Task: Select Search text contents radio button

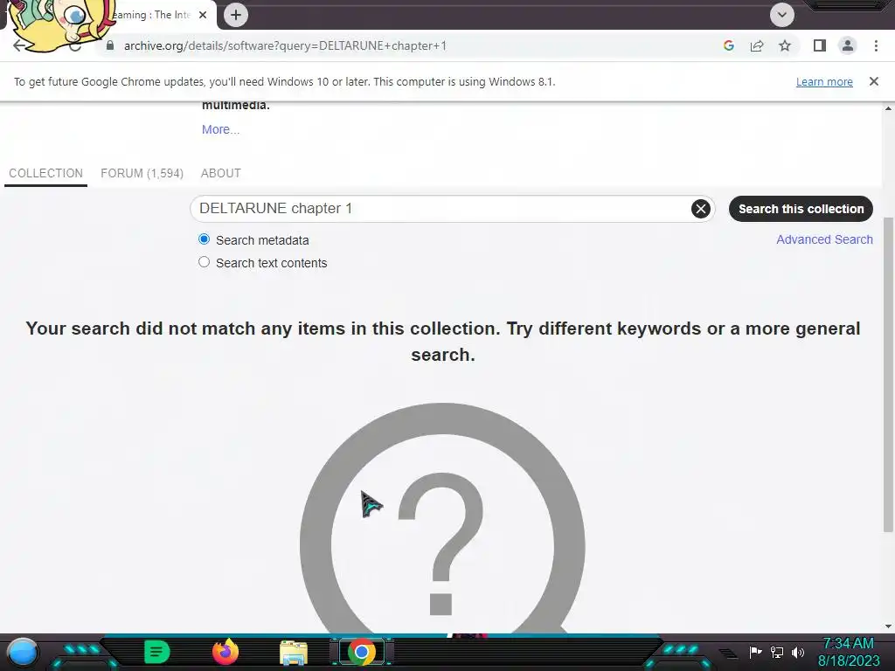Action: 204,262
